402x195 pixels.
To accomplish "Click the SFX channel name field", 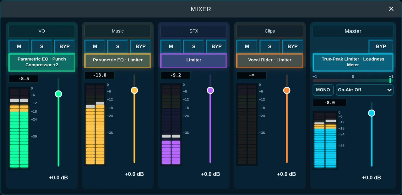I will [194, 31].
